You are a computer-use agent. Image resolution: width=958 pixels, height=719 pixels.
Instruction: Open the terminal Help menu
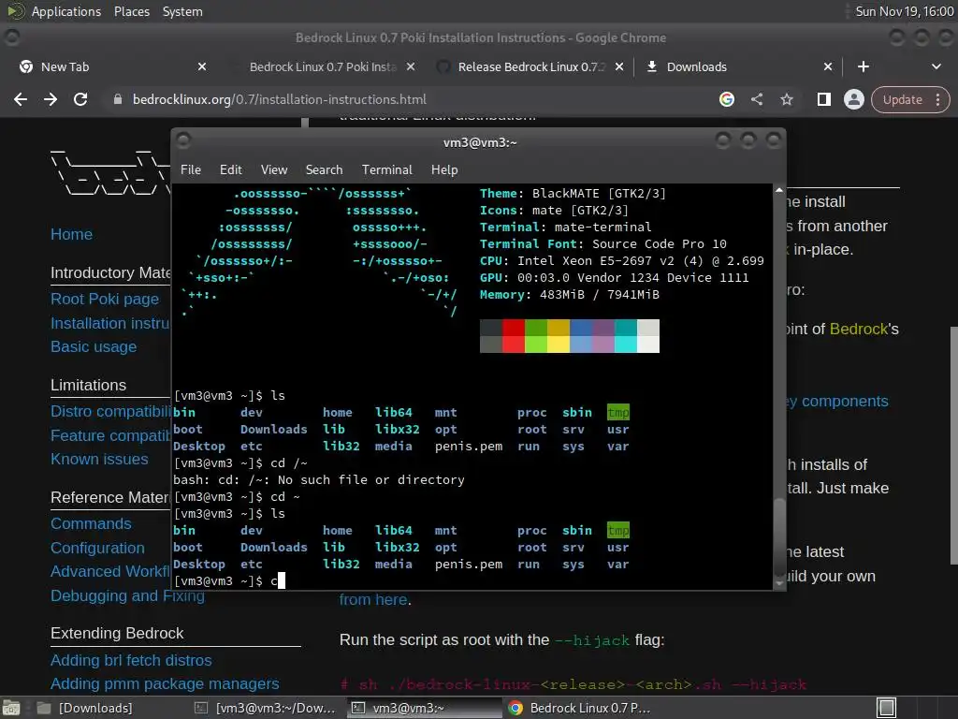pyautogui.click(x=444, y=169)
